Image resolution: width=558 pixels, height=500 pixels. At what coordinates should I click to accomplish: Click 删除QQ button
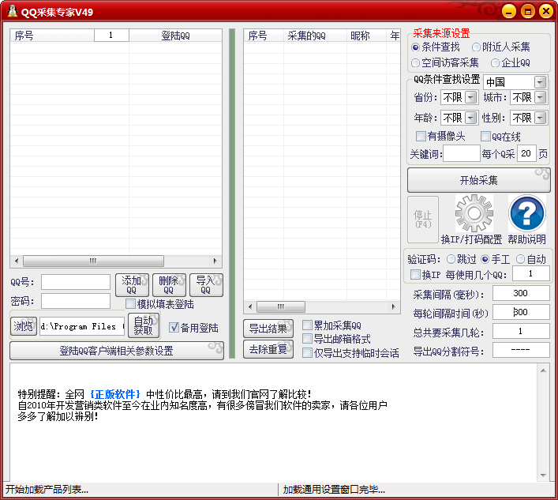pos(169,285)
